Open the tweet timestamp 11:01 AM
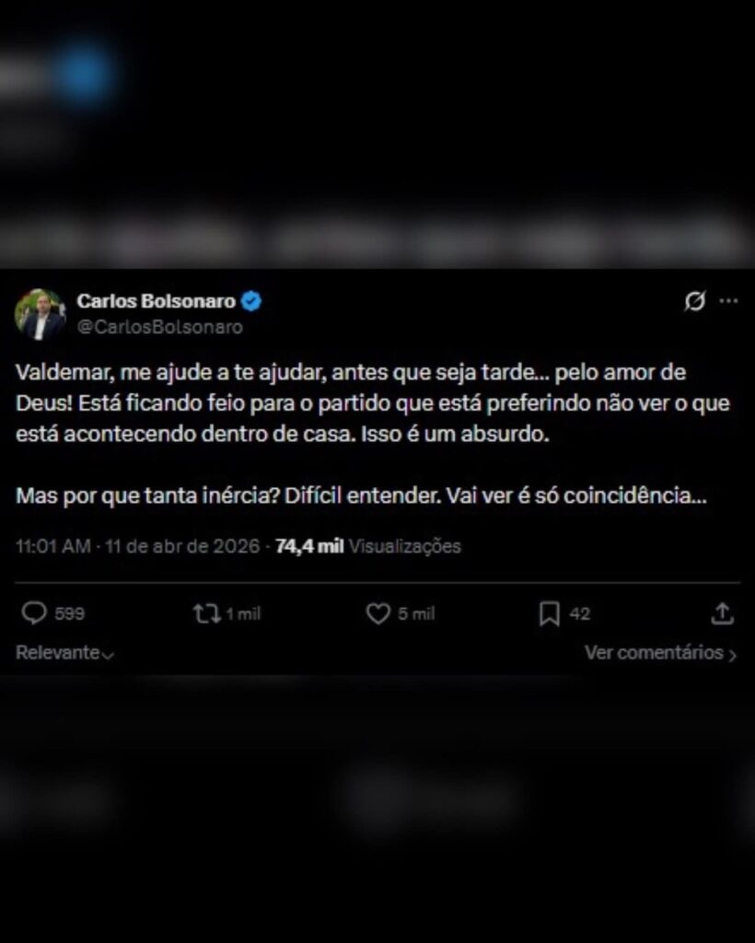The width and height of the screenshot is (755, 943). pos(52,546)
